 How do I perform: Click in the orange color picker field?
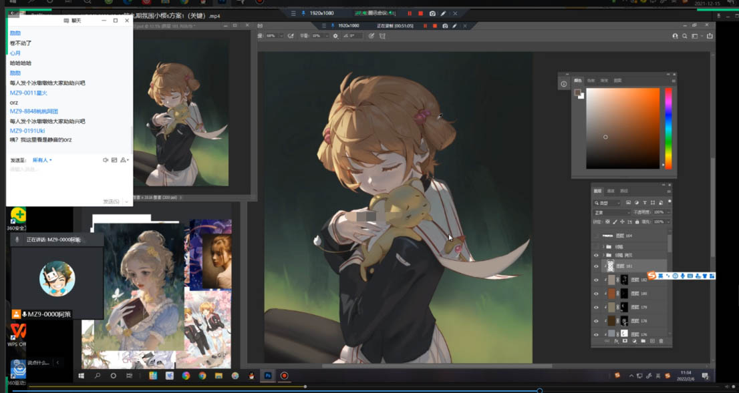[x=623, y=128]
